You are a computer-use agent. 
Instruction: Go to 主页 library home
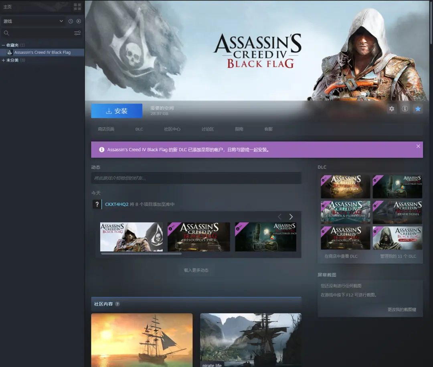8,7
